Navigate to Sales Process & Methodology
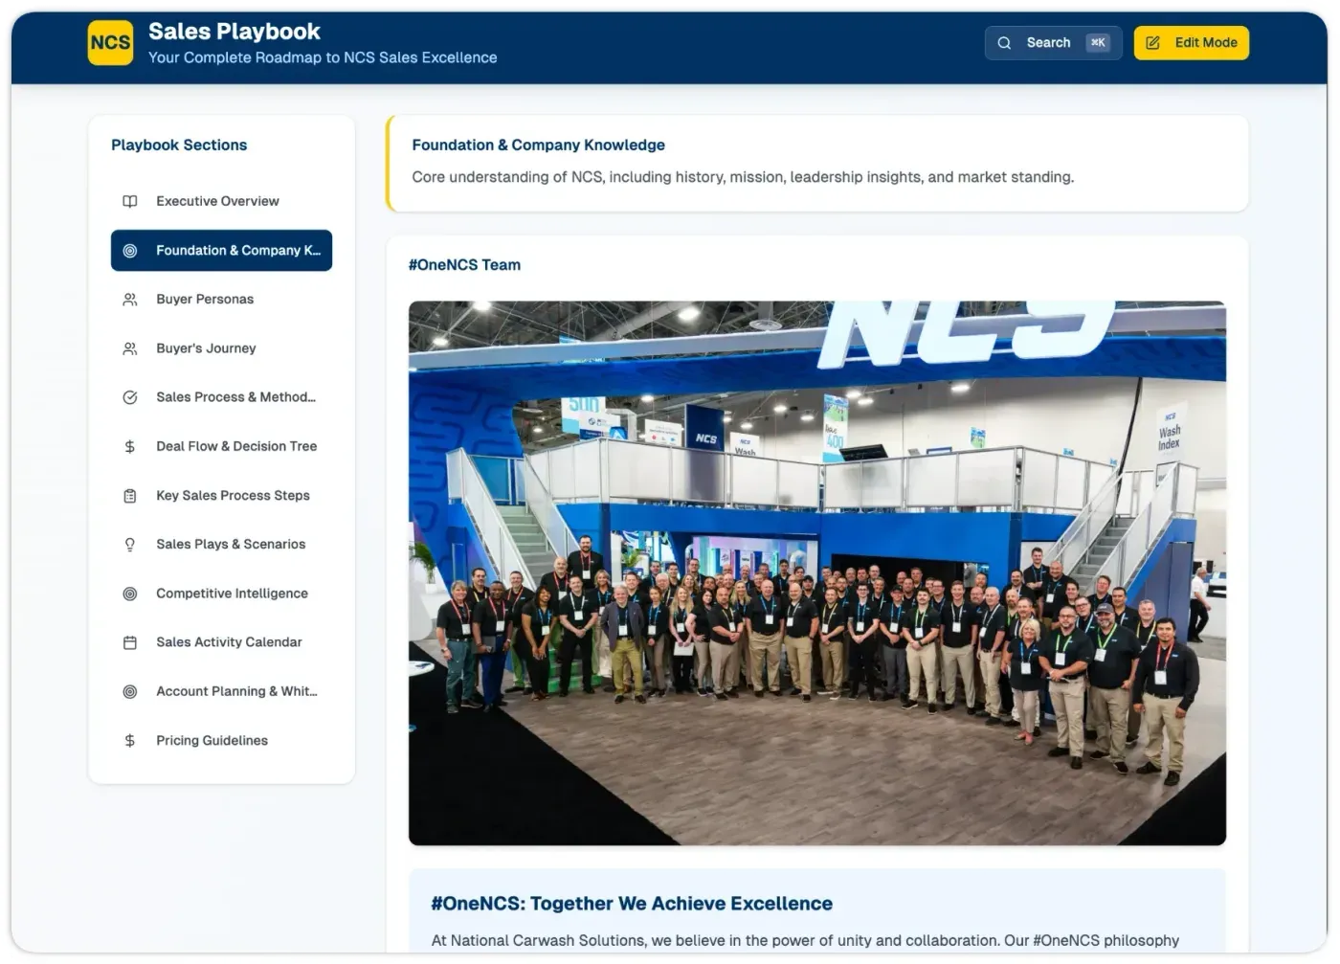This screenshot has height=964, width=1340. [221, 397]
